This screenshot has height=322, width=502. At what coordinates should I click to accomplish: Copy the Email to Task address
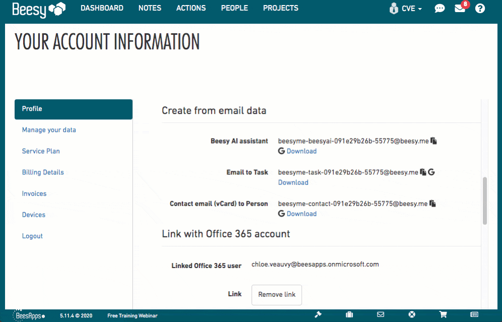click(423, 172)
